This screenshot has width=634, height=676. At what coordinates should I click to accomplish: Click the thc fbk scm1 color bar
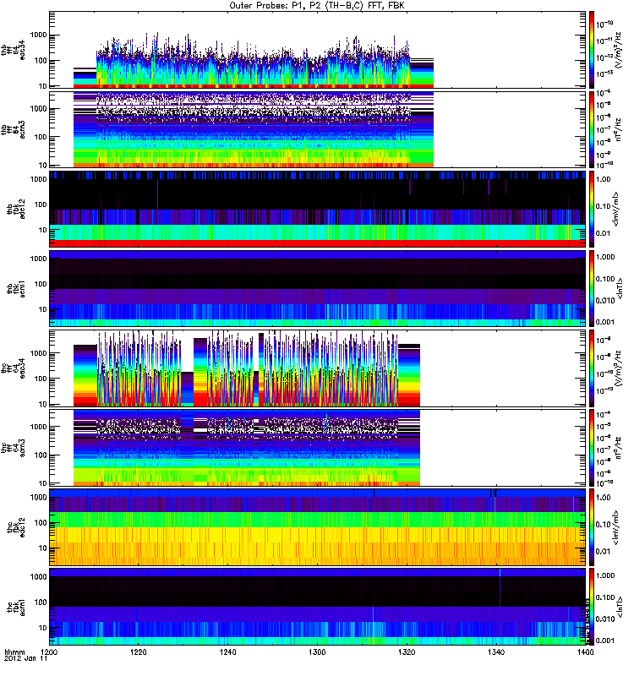coord(592,607)
